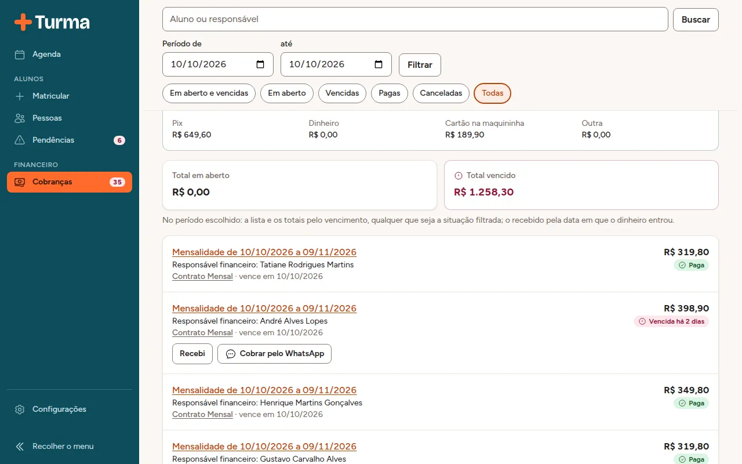
Task: Click the alert icon in Vencida há 2 dias badge
Action: [642, 321]
